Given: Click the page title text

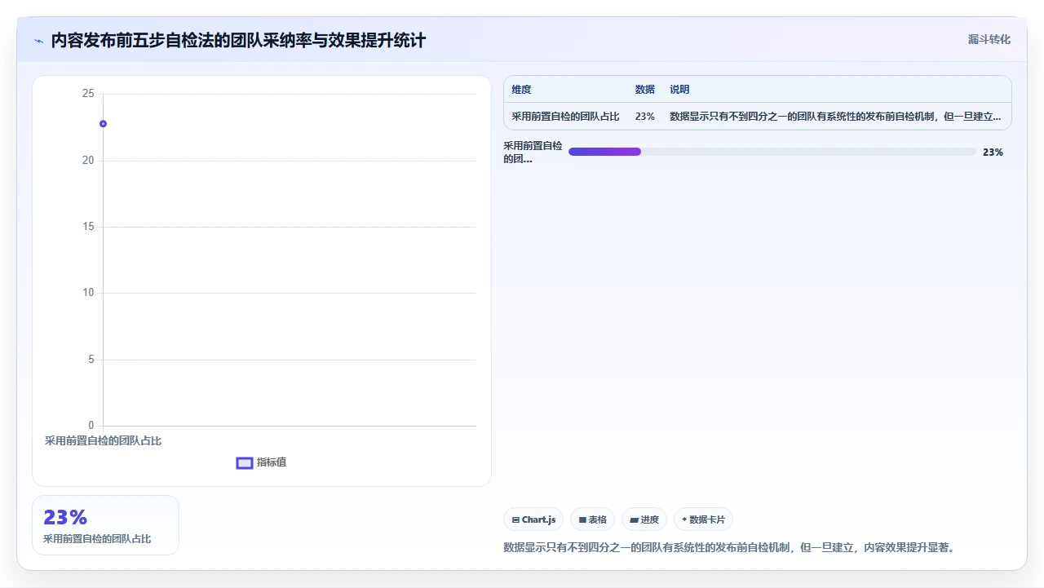Looking at the screenshot, I should [238, 41].
